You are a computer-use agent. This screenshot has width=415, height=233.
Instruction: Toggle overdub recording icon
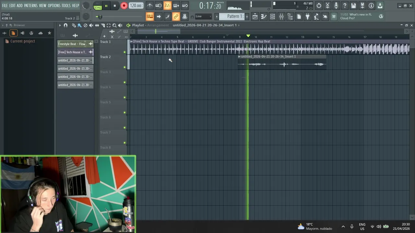pyautogui.click(x=176, y=6)
